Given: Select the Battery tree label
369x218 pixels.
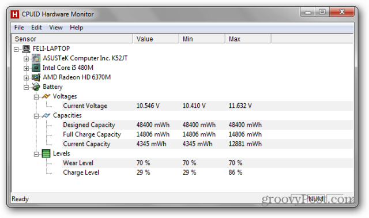Looking at the screenshot, I should (52, 87).
